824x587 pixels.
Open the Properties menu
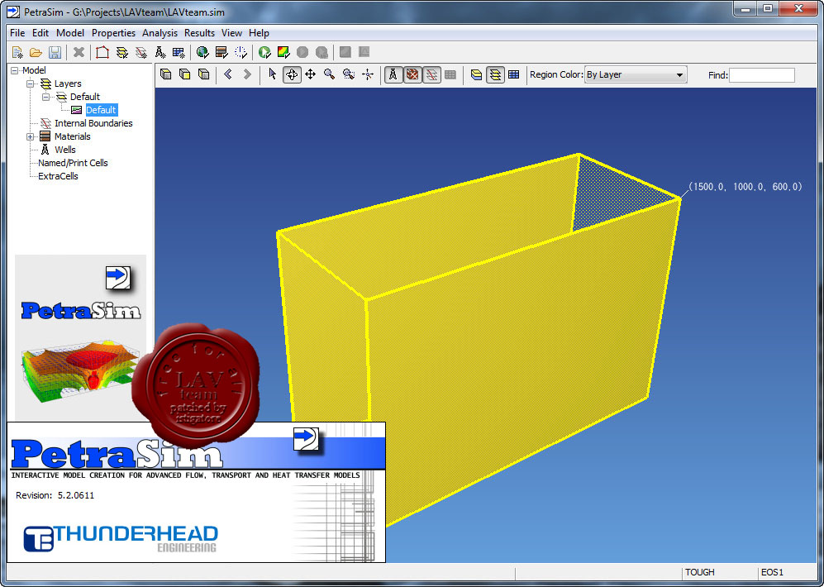(113, 32)
